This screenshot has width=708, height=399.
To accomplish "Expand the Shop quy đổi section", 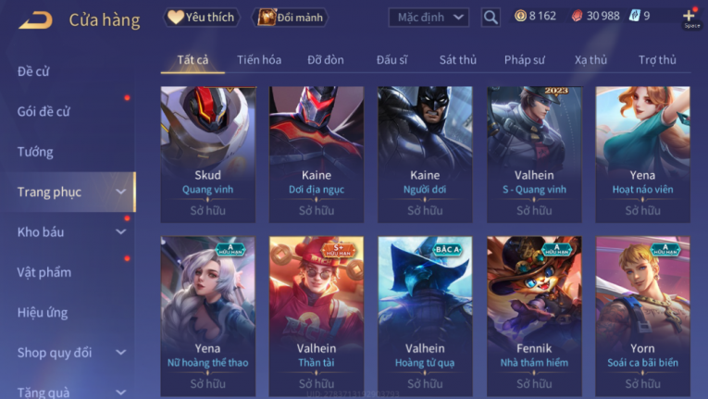I will [120, 352].
